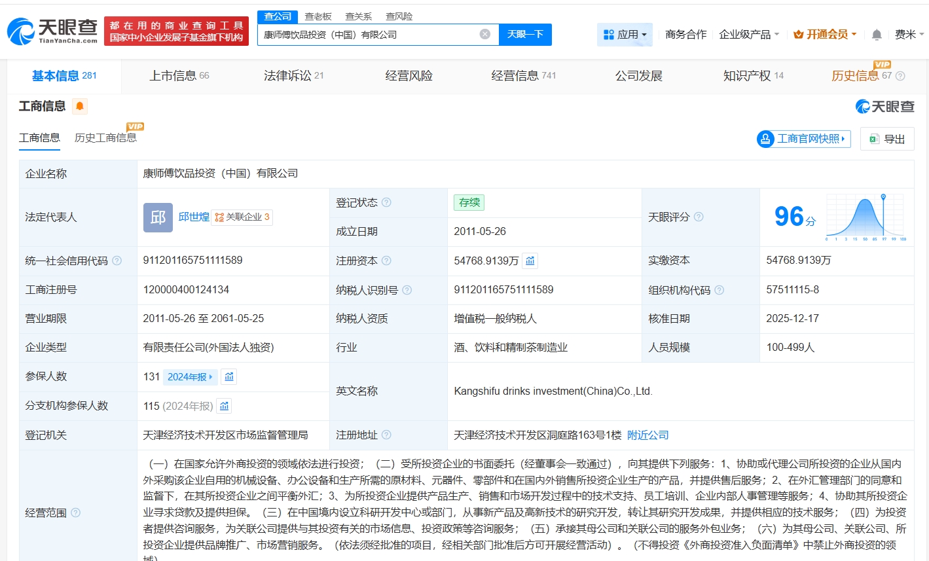Select the 查老板 search tab
This screenshot has height=561, width=929.
318,16
